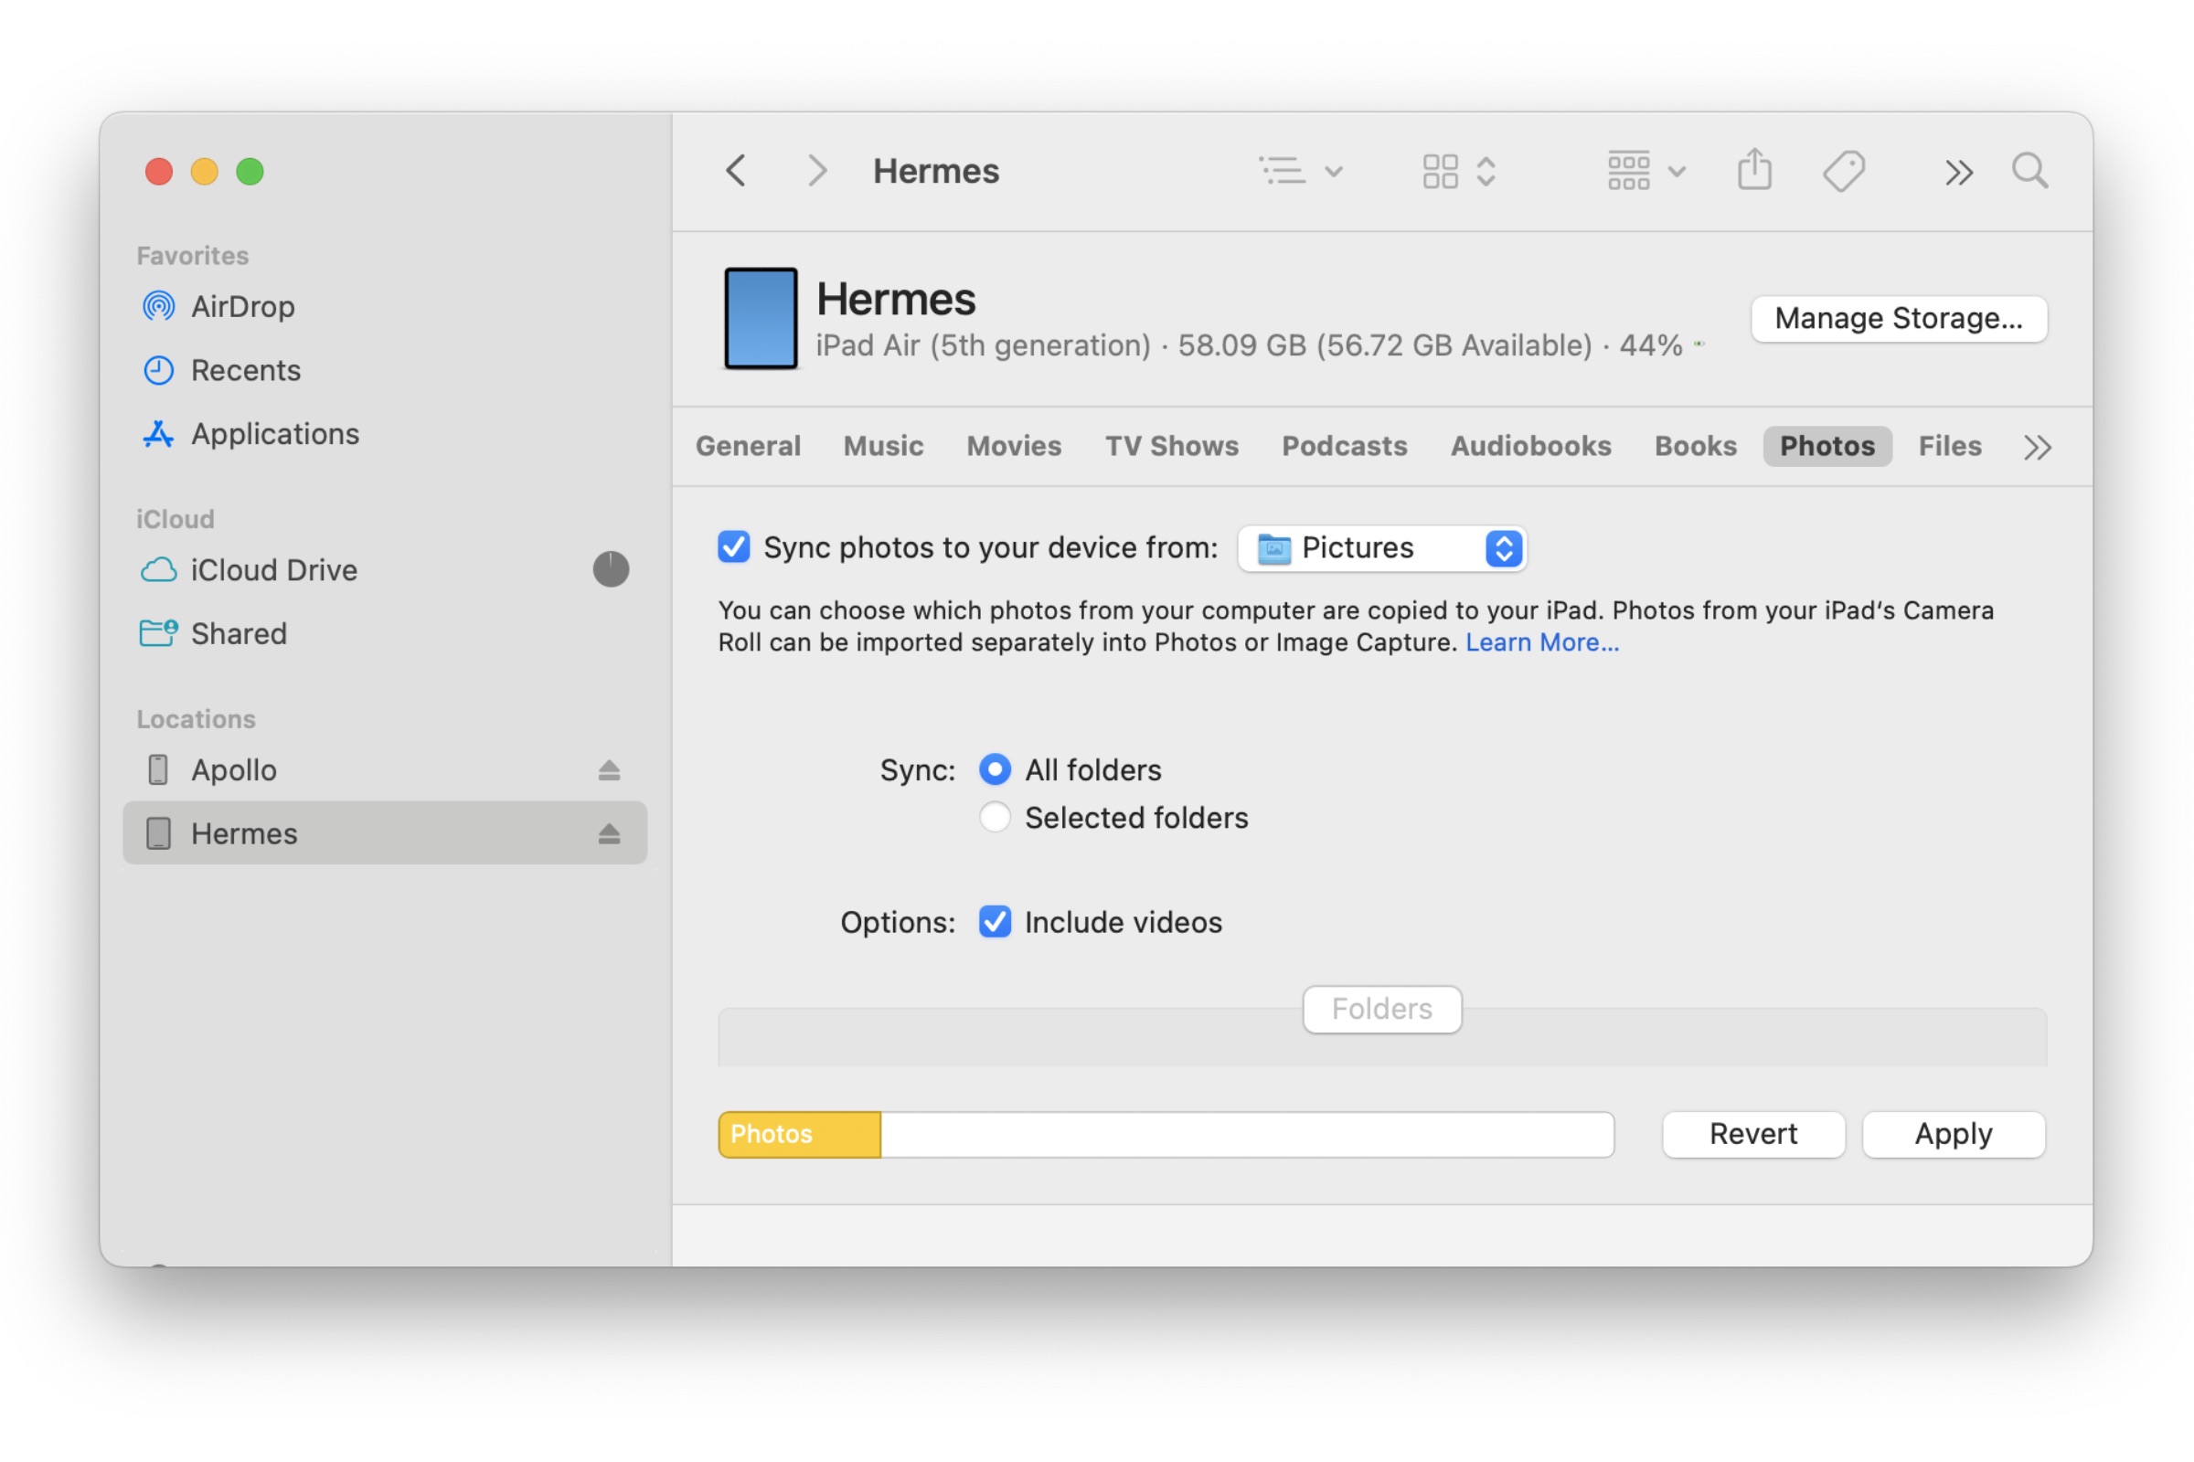
Task: Switch to icon grid view
Action: coord(1459,172)
